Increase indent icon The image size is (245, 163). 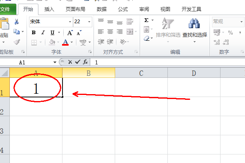pos(110,42)
